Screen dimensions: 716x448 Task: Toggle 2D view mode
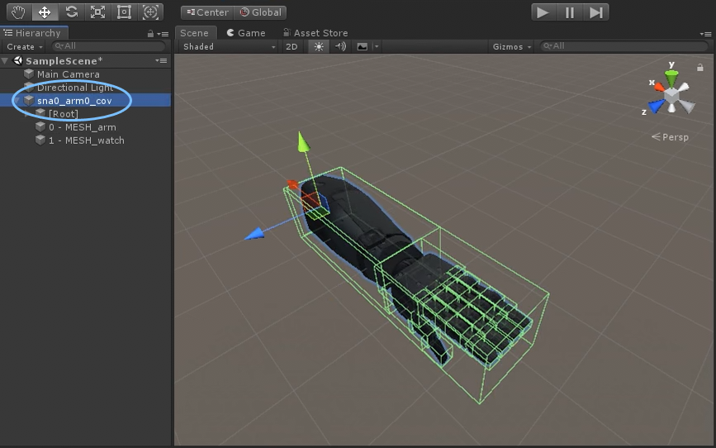(292, 46)
